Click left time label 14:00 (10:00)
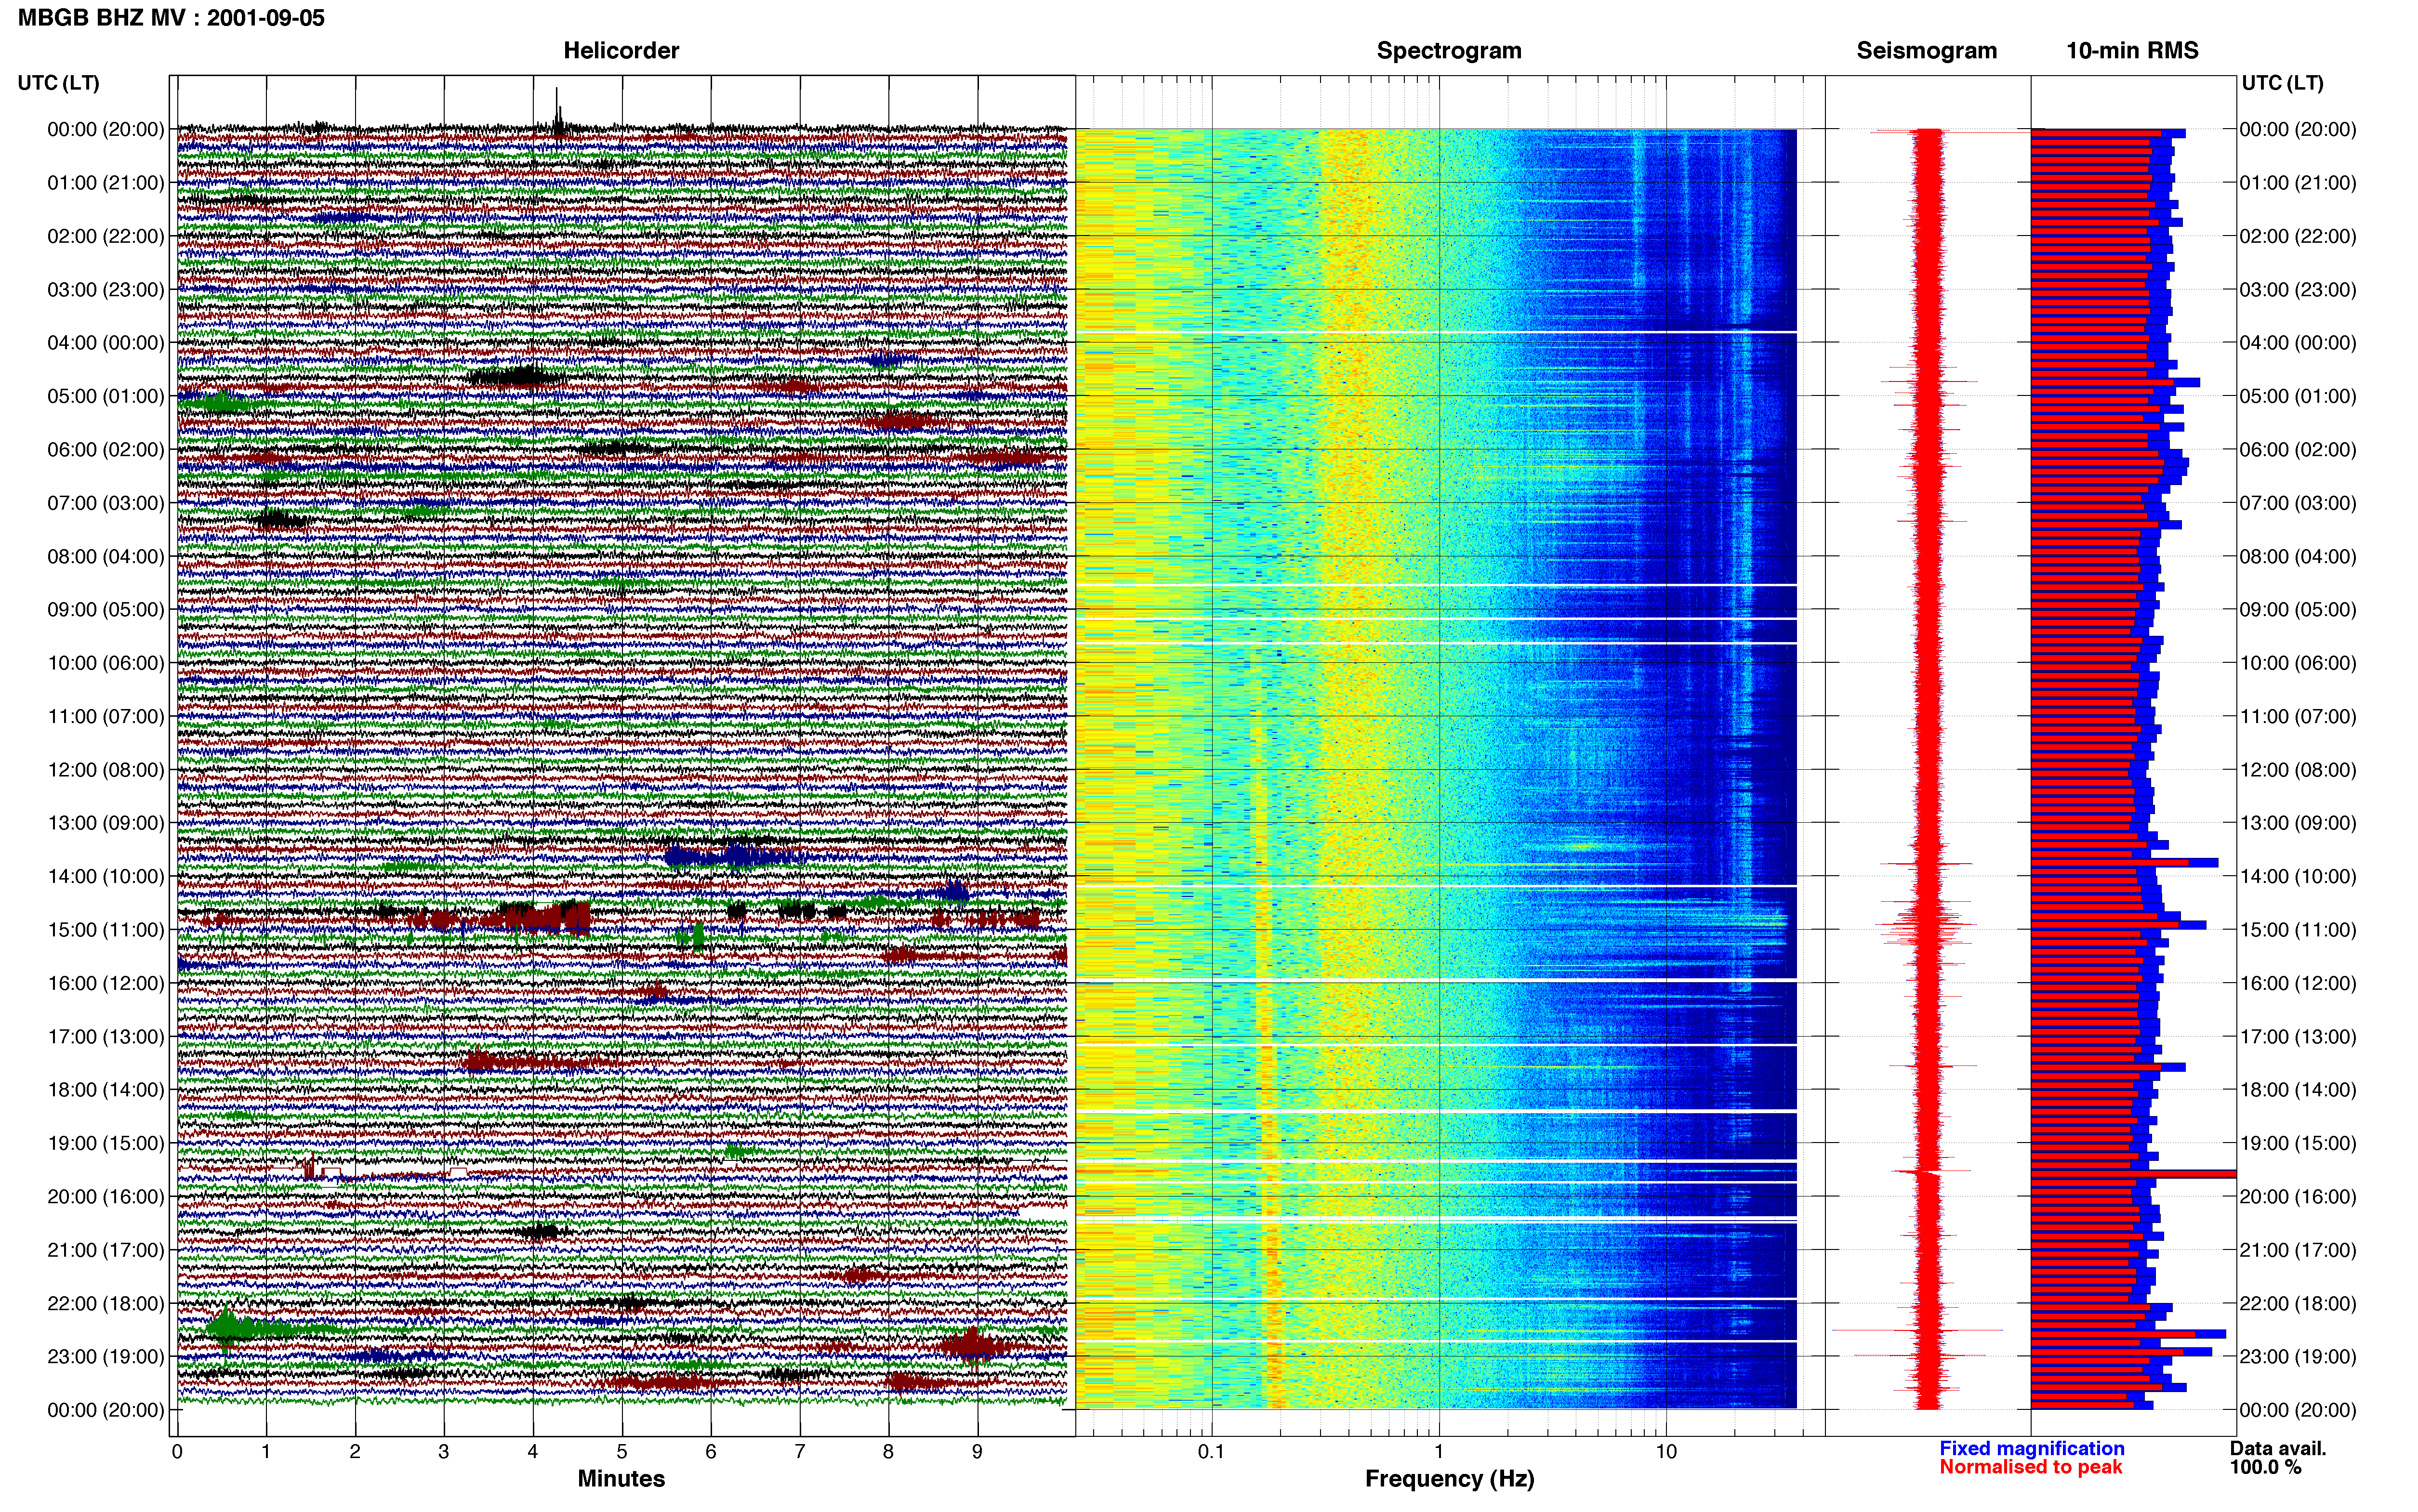2418x1512 pixels. click(106, 876)
